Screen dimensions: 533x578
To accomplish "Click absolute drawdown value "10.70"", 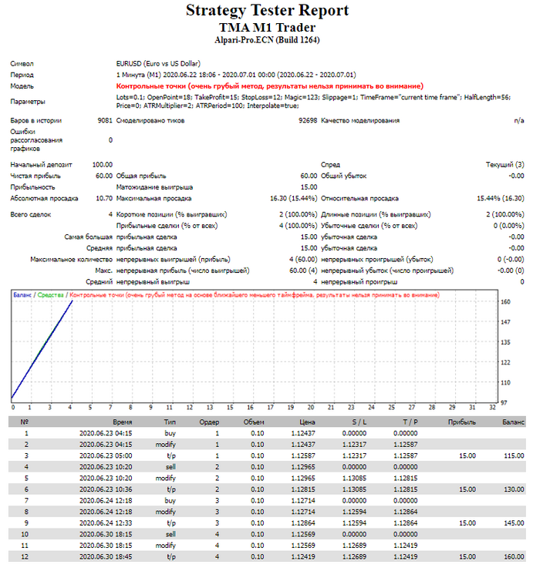I will (x=104, y=198).
